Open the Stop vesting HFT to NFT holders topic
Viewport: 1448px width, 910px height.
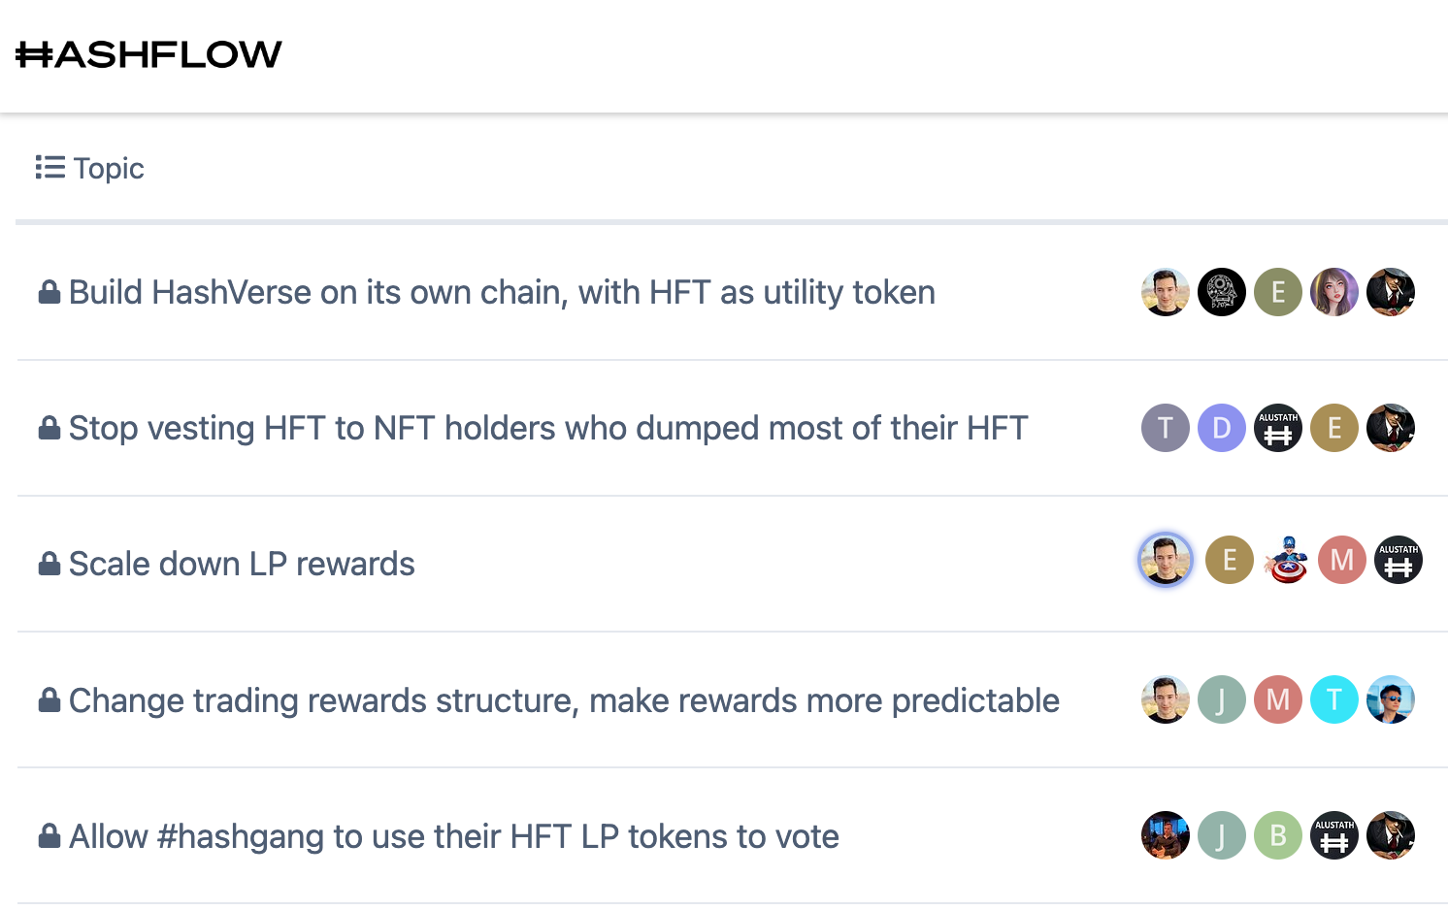[x=548, y=428]
